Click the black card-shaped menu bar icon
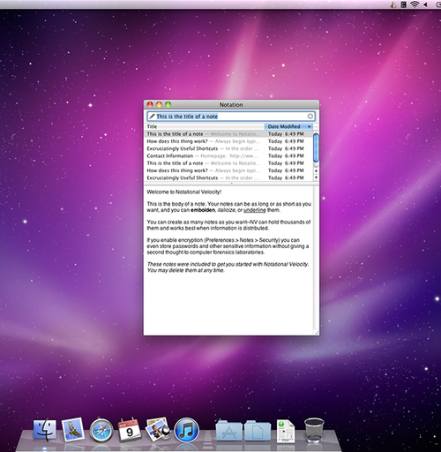The width and height of the screenshot is (441, 452). pos(404,4)
